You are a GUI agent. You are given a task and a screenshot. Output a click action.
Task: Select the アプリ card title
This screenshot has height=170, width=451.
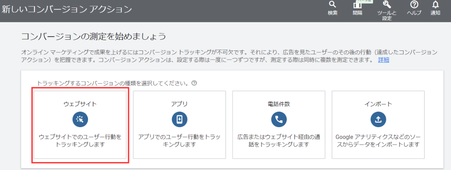[x=179, y=104]
